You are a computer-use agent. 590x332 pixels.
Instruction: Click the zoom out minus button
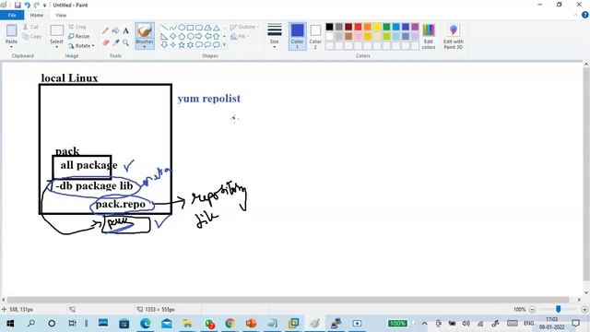[532, 310]
